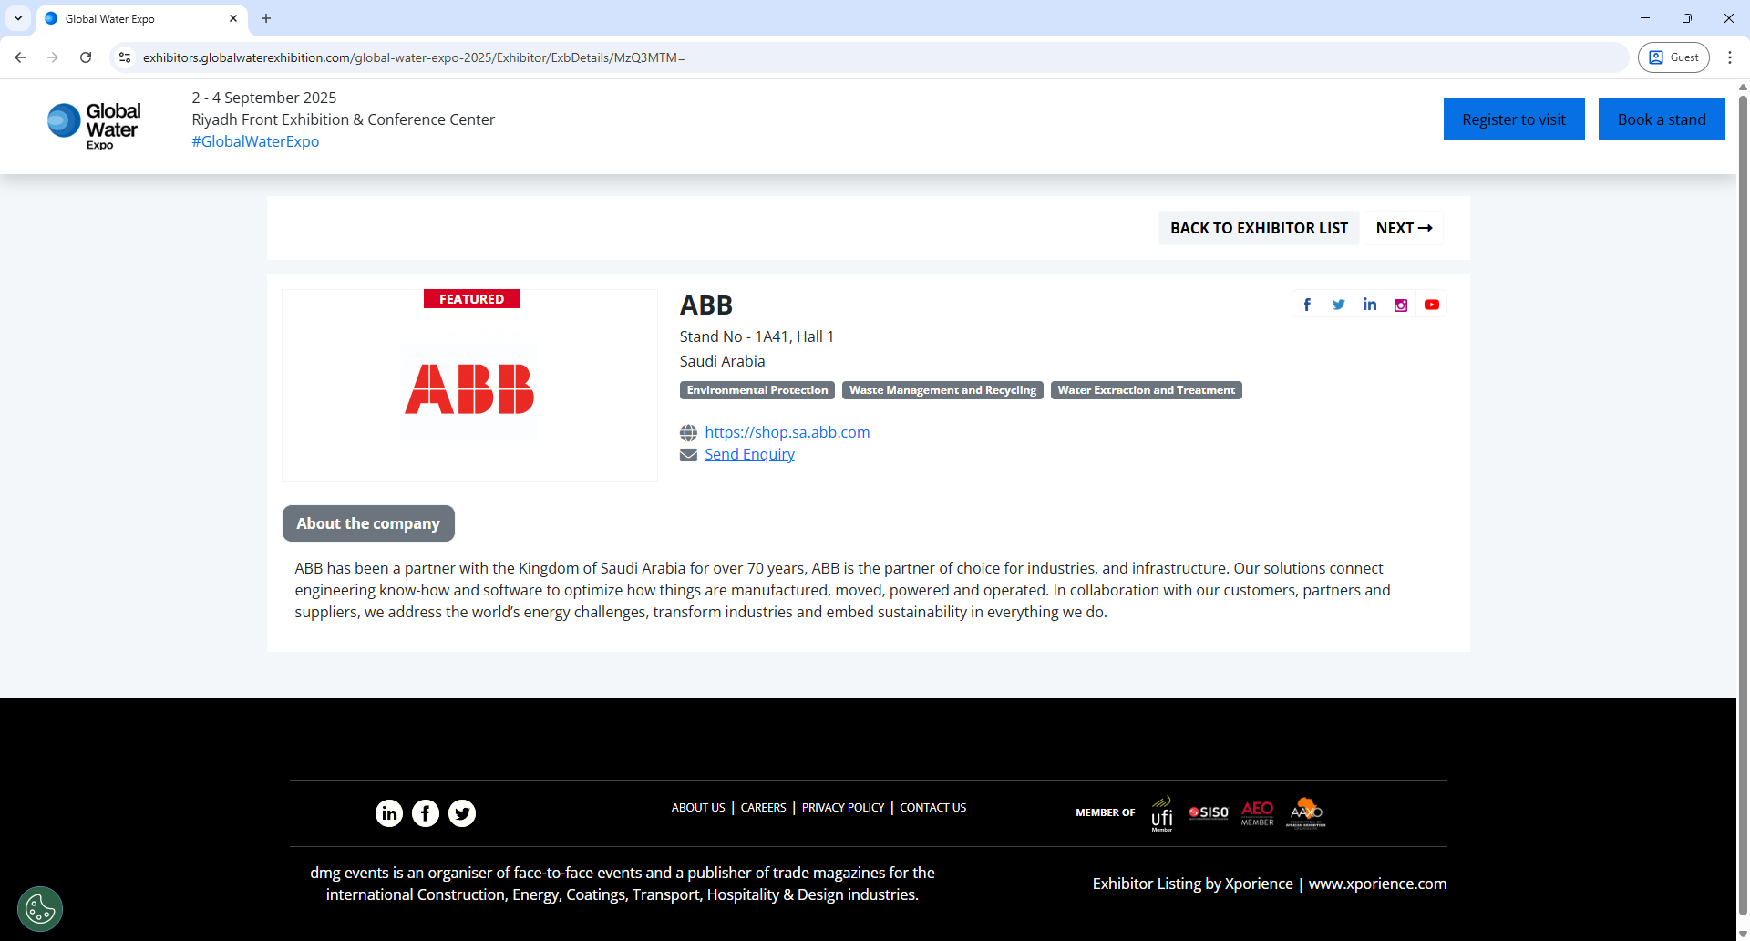Image resolution: width=1750 pixels, height=941 pixels.
Task: Click the Global Water Expo logo
Action: pyautogui.click(x=93, y=125)
